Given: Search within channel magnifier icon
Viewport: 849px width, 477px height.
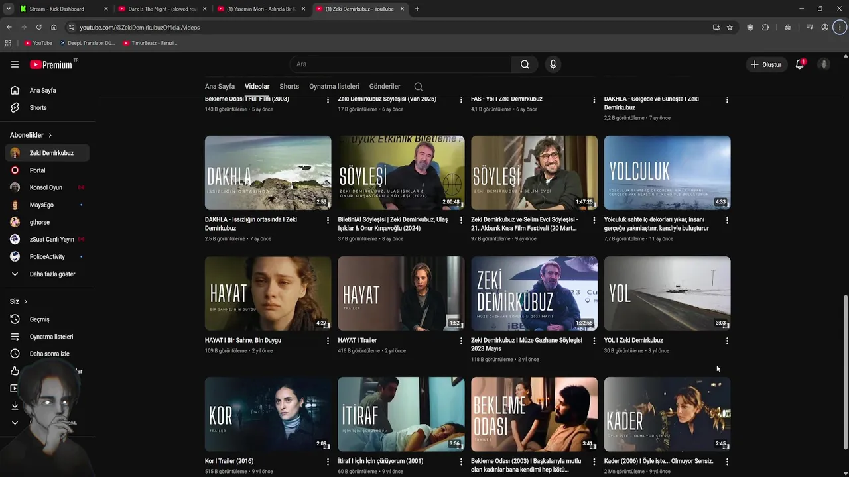Looking at the screenshot, I should (x=418, y=87).
